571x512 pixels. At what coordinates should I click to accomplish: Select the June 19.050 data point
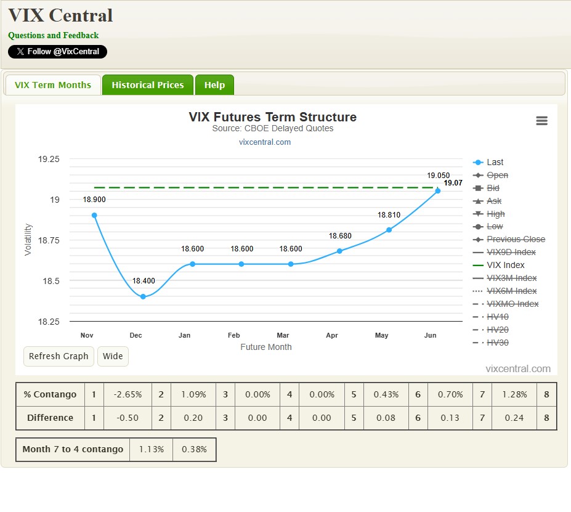[438, 191]
